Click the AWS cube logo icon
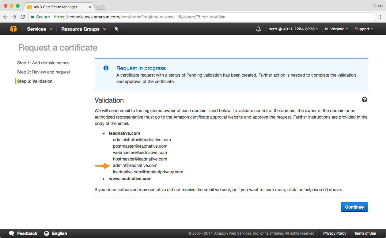The width and height of the screenshot is (386, 238). 13,29
